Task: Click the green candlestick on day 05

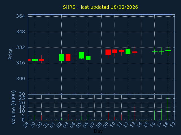Action: point(81,55)
